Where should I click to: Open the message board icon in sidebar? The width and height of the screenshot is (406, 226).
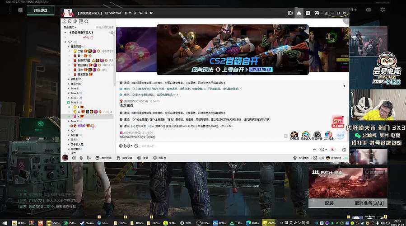pyautogui.click(x=81, y=21)
